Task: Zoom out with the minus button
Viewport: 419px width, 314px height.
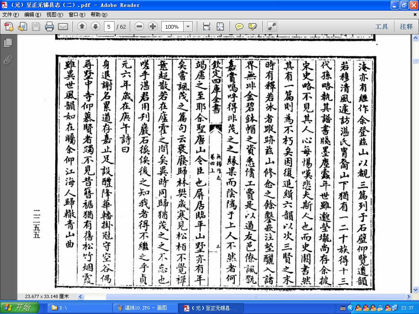Action: point(139,27)
